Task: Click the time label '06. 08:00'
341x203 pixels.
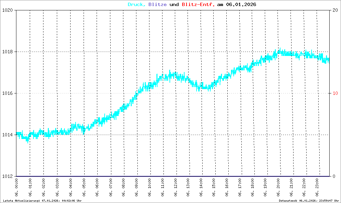Action: click(123, 188)
